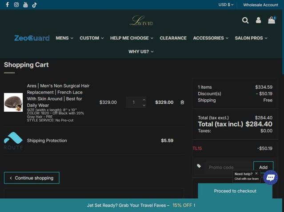
Task: Click Continue shopping button
Action: (32, 178)
